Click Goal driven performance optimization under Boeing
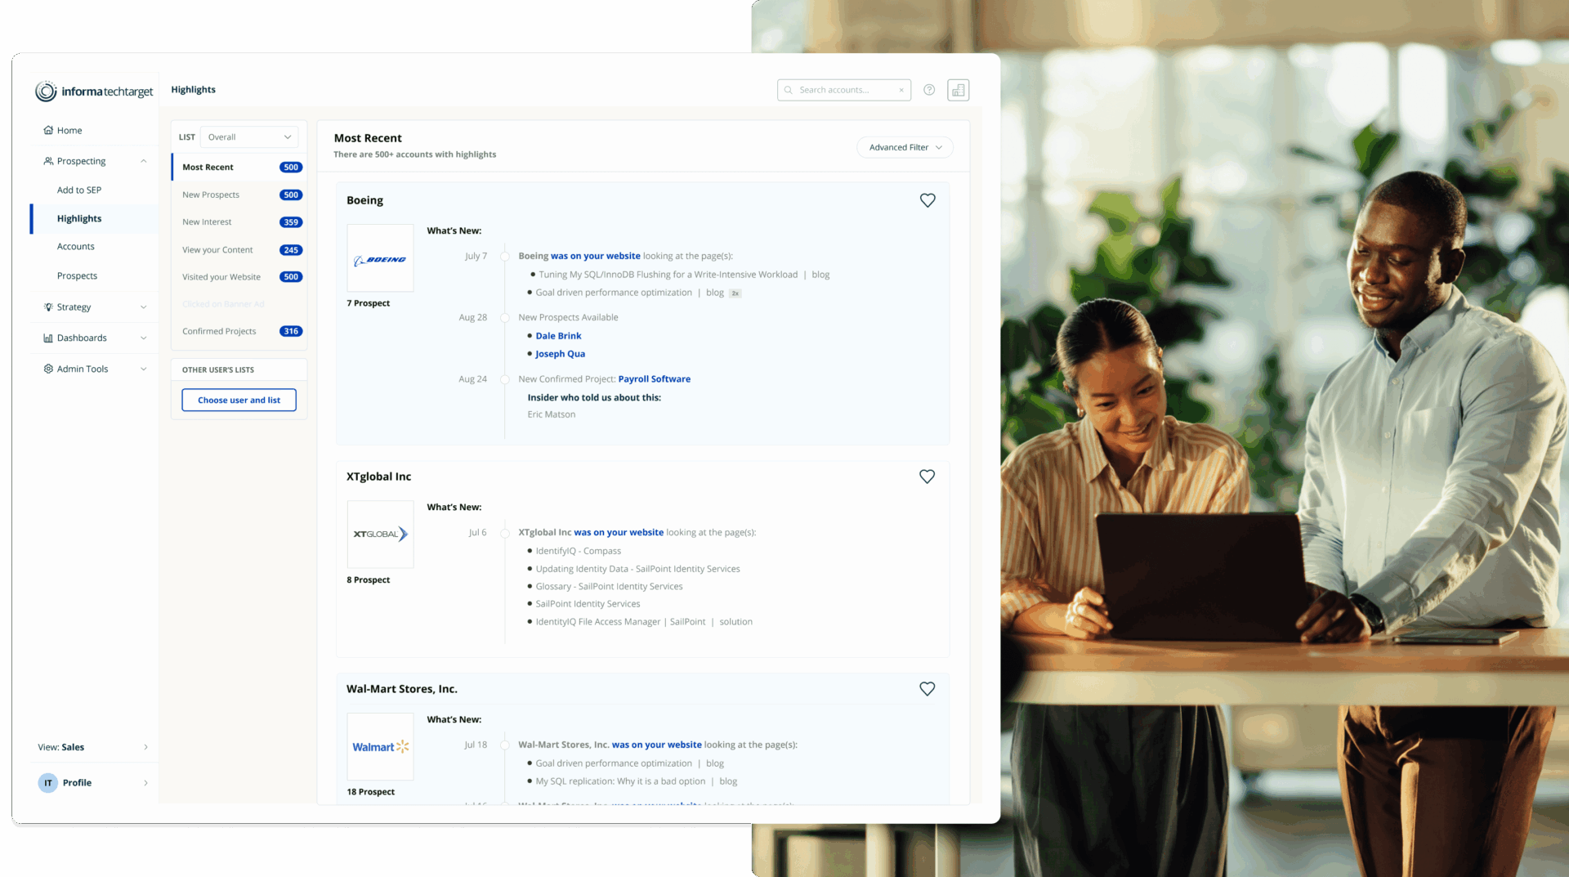1569x877 pixels. coord(614,293)
